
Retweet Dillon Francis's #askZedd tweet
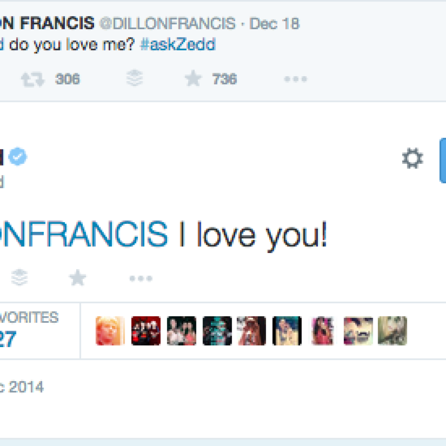click(33, 79)
